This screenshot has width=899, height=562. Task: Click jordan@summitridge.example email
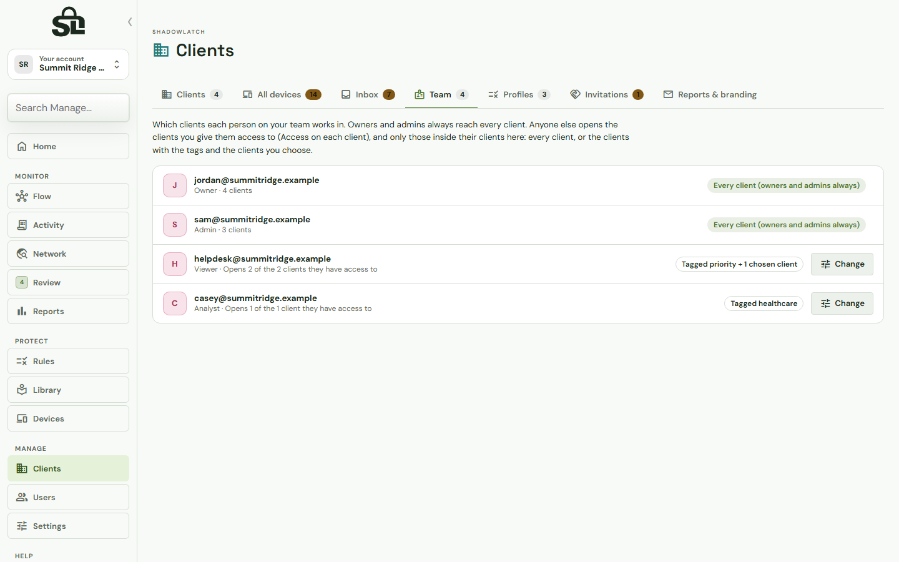tap(257, 180)
